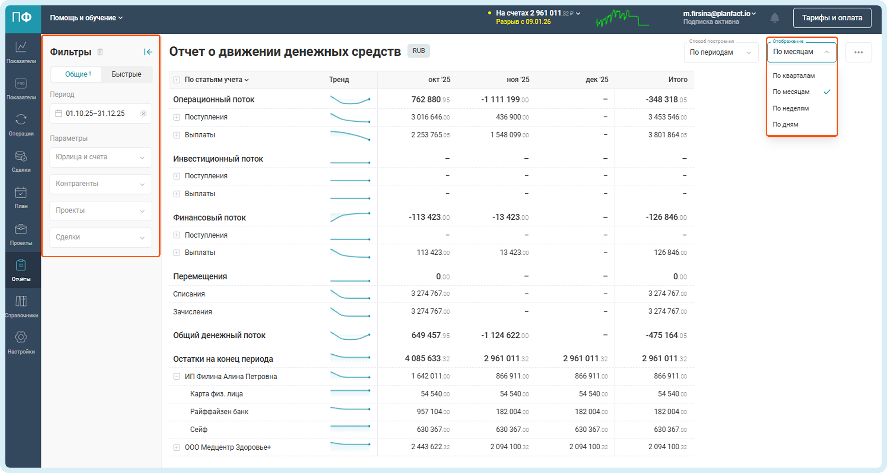Select the По неделям display option
Image resolution: width=887 pixels, height=473 pixels.
pyautogui.click(x=791, y=108)
